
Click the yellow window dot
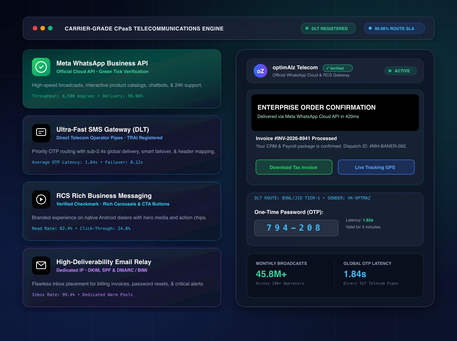click(43, 28)
